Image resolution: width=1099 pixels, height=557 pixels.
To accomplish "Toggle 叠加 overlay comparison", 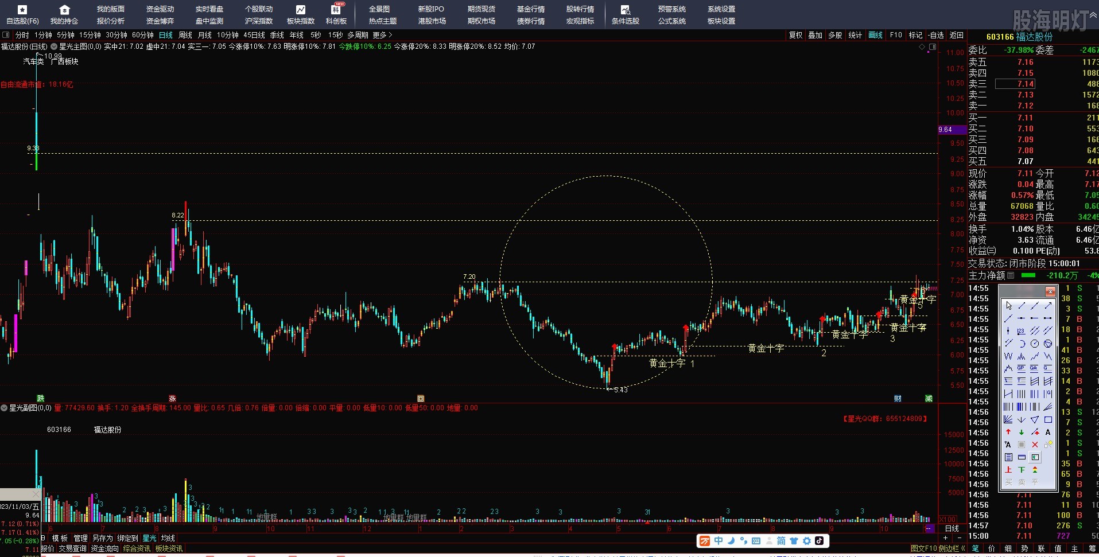I will pyautogui.click(x=815, y=35).
